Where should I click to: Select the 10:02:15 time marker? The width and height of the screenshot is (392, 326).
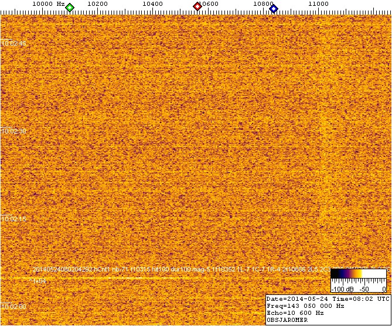point(14,219)
